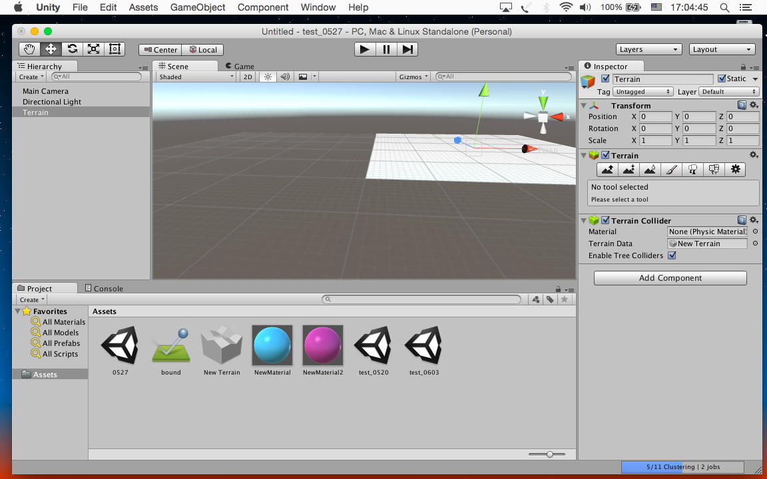Open the Window menu

pos(318,7)
